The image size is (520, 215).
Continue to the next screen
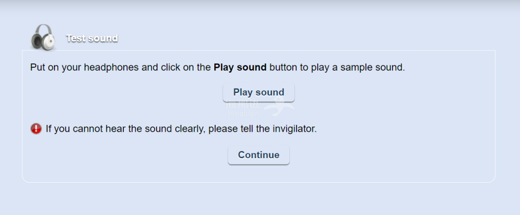coord(259,155)
